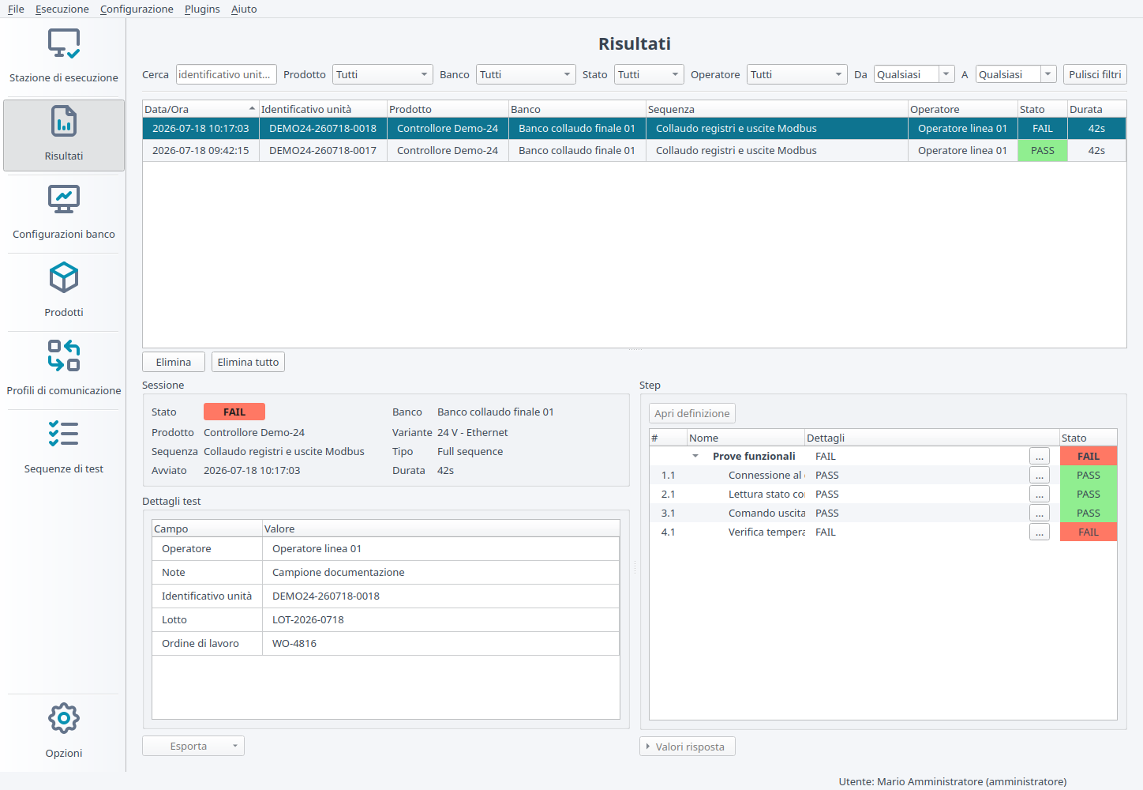1143x790 pixels.
Task: Click the WO-4816 work order value
Action: coord(294,643)
